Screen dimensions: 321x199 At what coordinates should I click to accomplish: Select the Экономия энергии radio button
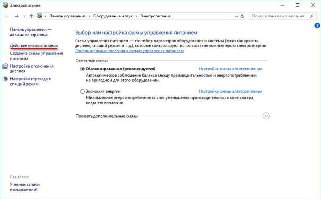tap(82, 91)
